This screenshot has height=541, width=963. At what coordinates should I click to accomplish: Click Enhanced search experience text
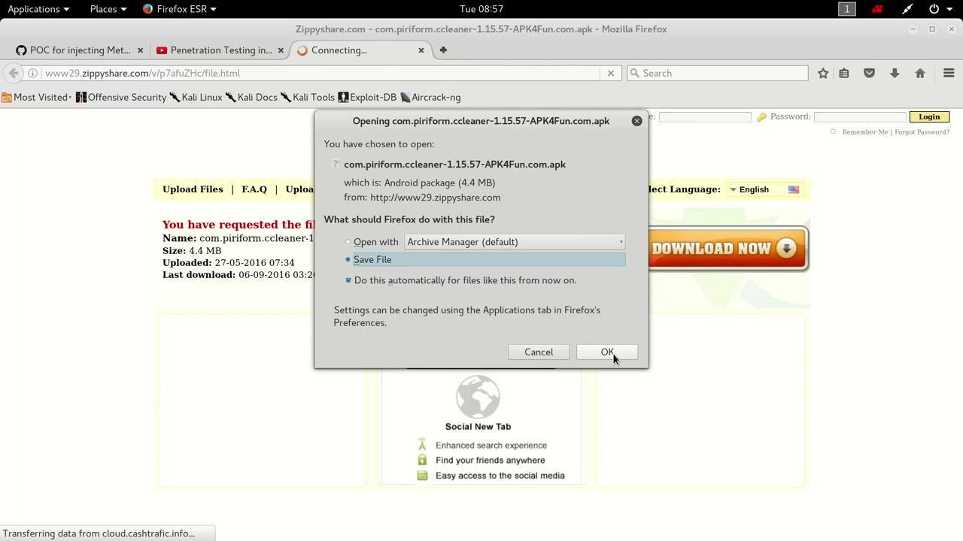[x=491, y=446]
